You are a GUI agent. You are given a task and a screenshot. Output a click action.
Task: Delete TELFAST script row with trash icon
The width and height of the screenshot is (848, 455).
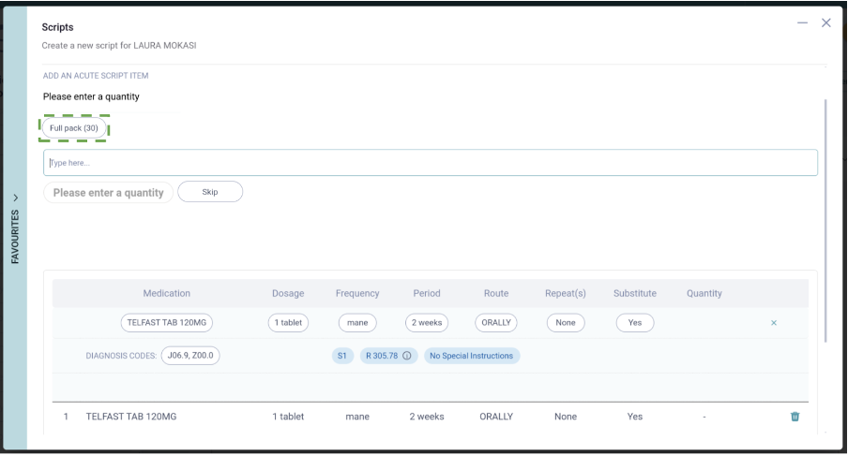pyautogui.click(x=796, y=417)
